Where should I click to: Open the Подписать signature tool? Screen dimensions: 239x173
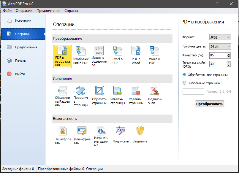121,131
